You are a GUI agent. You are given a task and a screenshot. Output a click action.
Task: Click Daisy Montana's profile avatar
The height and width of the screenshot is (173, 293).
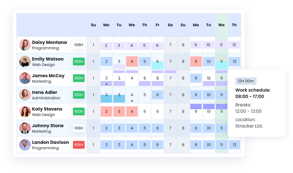[25, 45]
